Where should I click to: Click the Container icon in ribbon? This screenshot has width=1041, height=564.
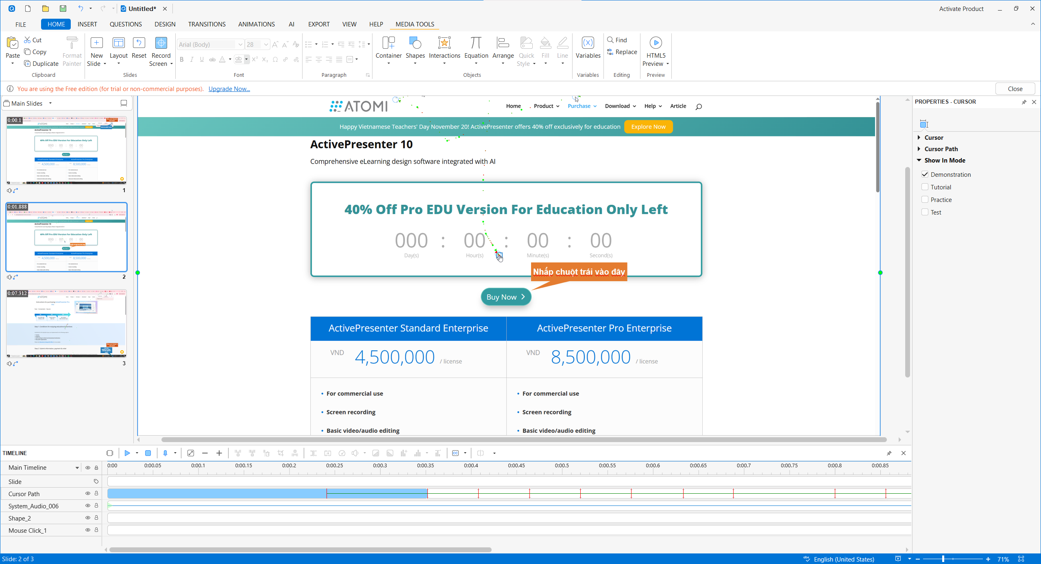tap(388, 43)
